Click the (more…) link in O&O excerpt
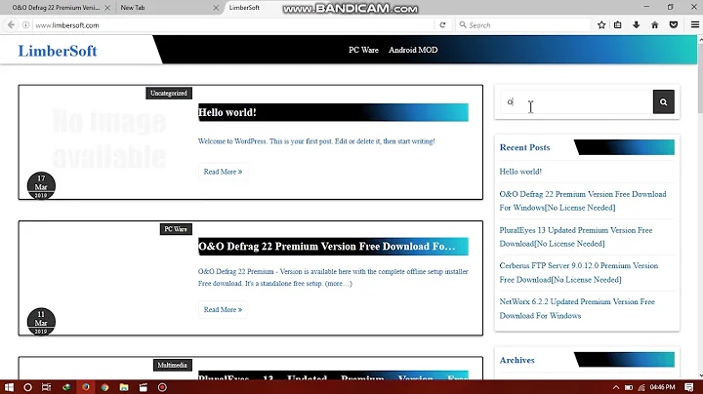 tap(339, 284)
